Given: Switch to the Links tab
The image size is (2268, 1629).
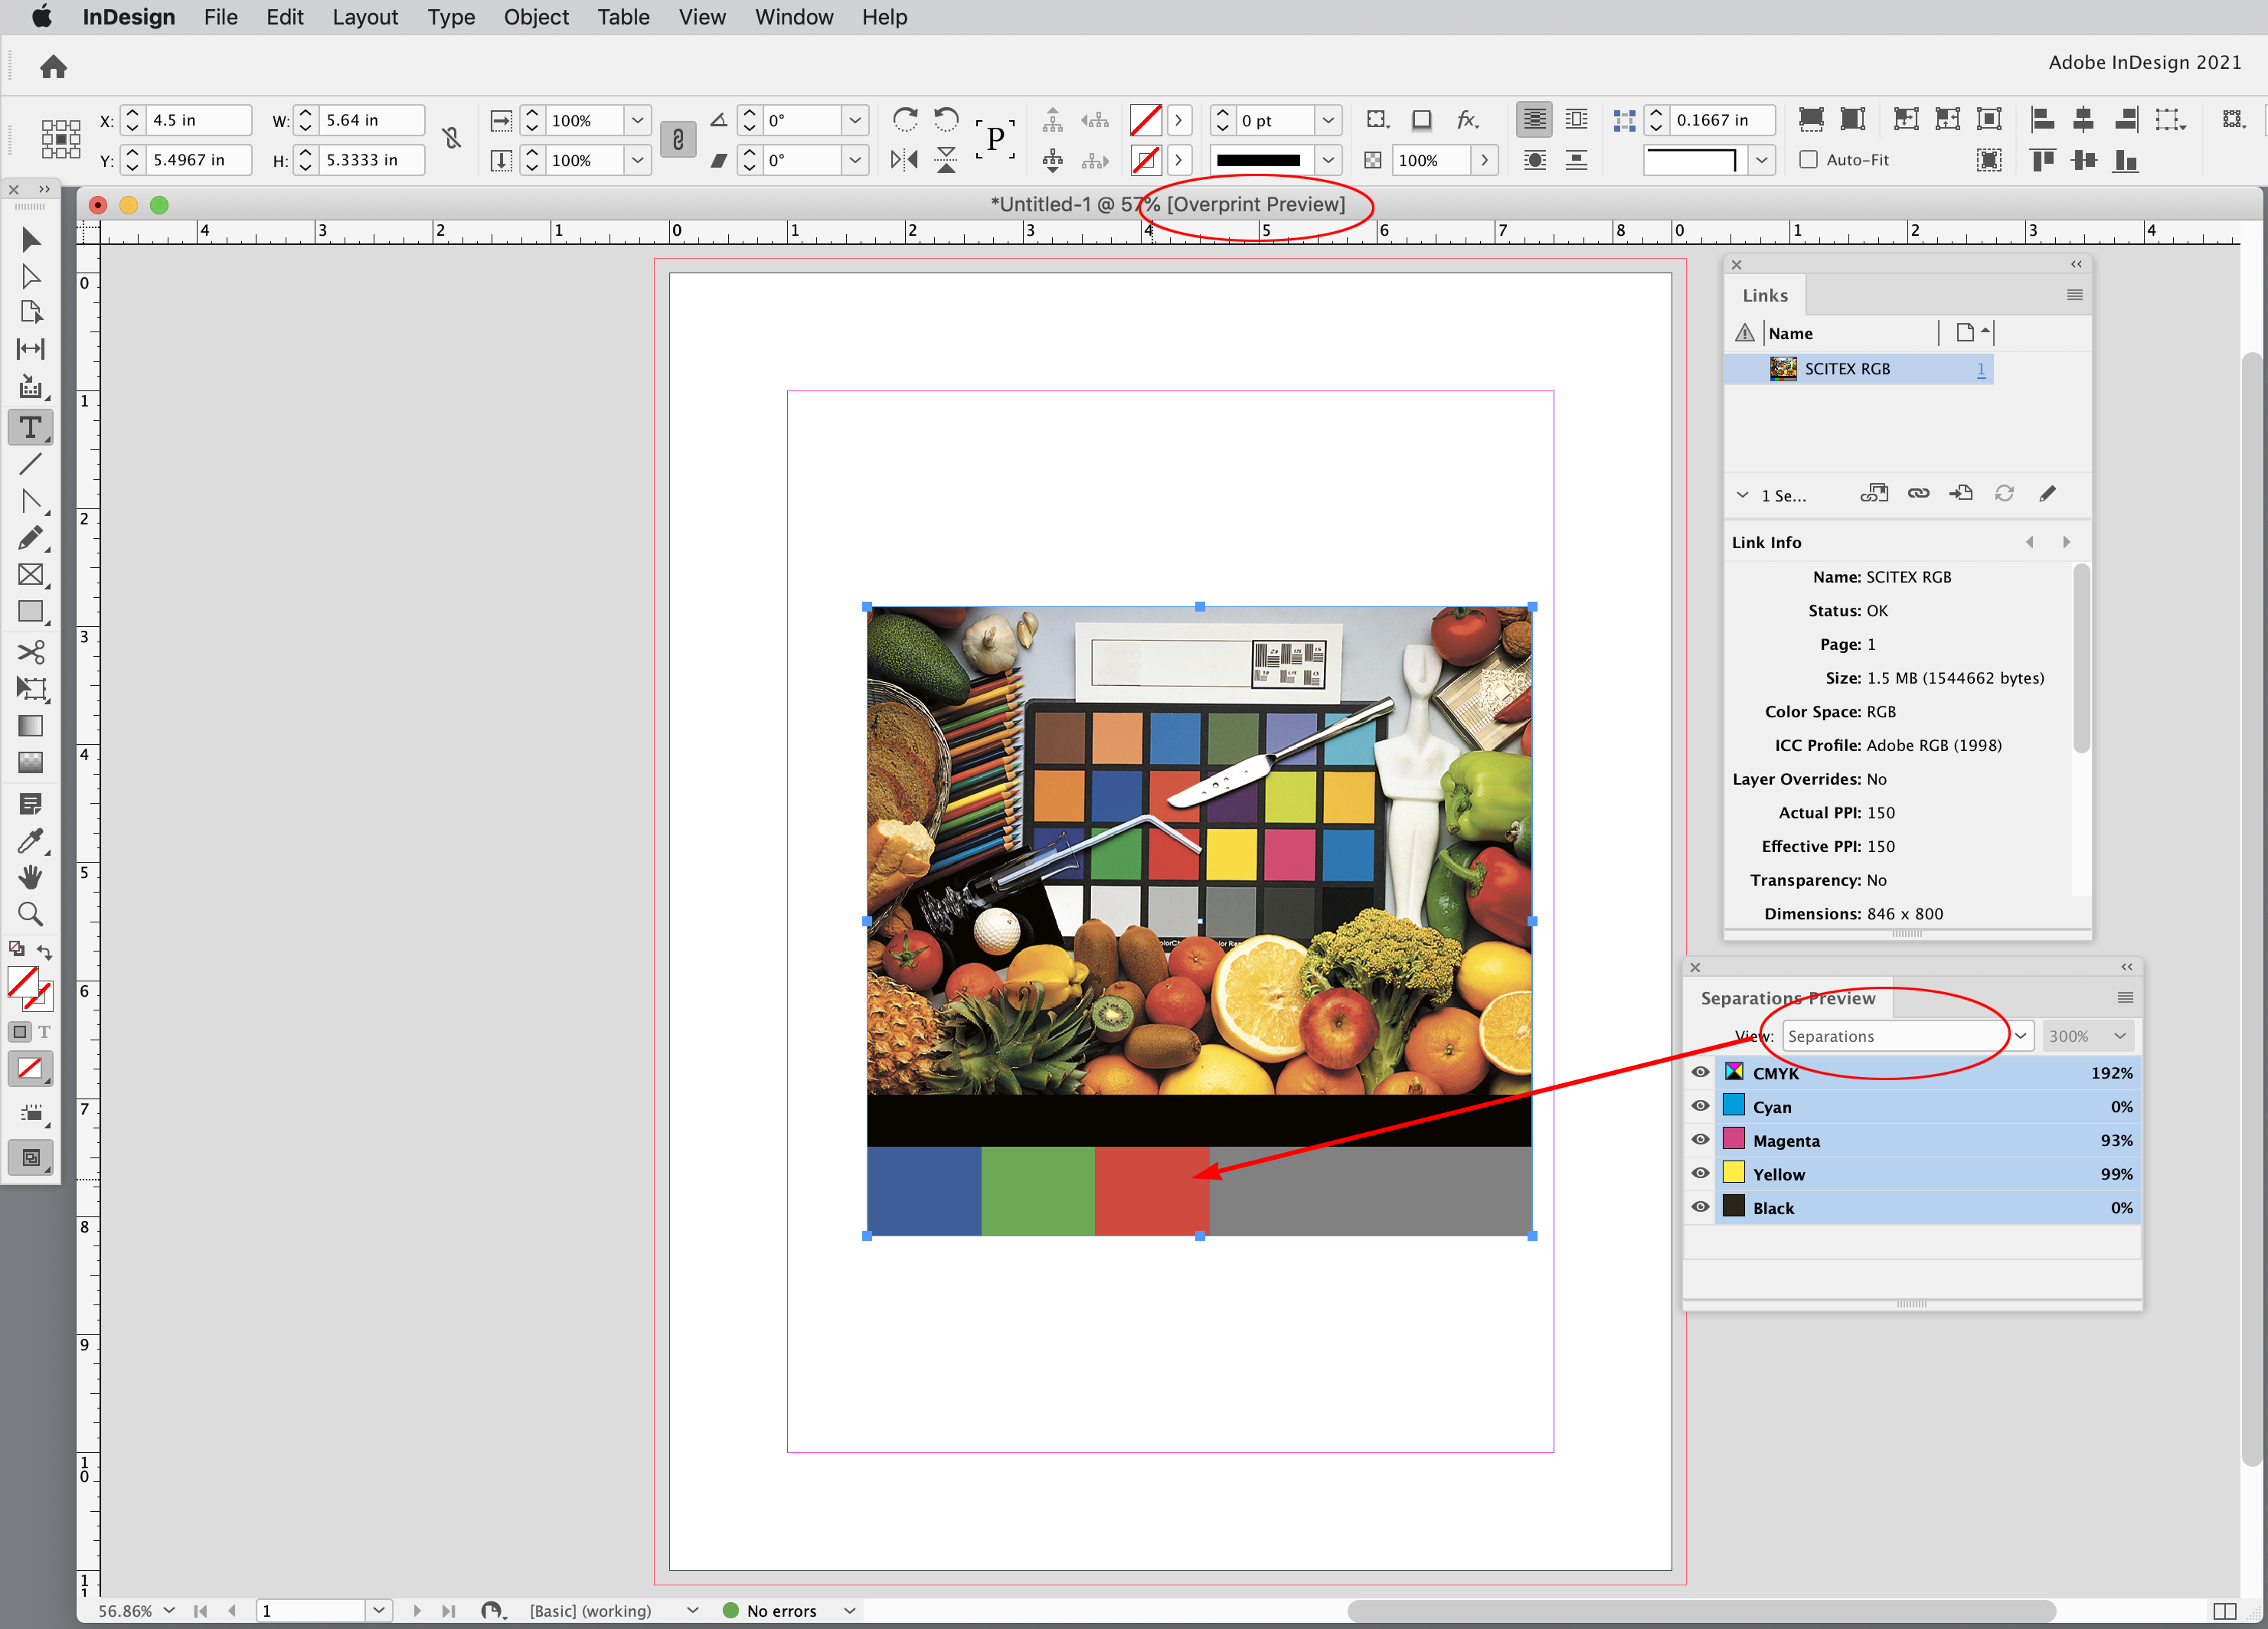Looking at the screenshot, I should (1764, 295).
